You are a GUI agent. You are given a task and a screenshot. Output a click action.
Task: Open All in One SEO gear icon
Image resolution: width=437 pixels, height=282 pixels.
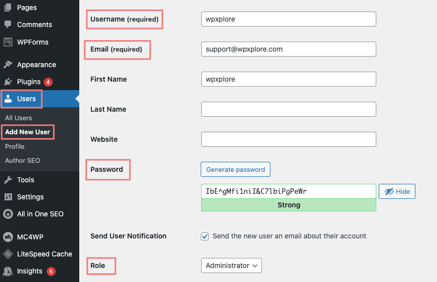point(8,214)
